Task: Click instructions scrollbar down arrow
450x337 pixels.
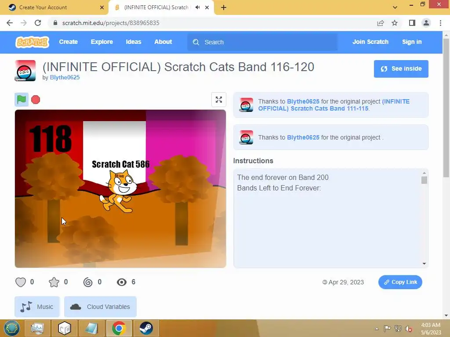Action: (x=424, y=264)
